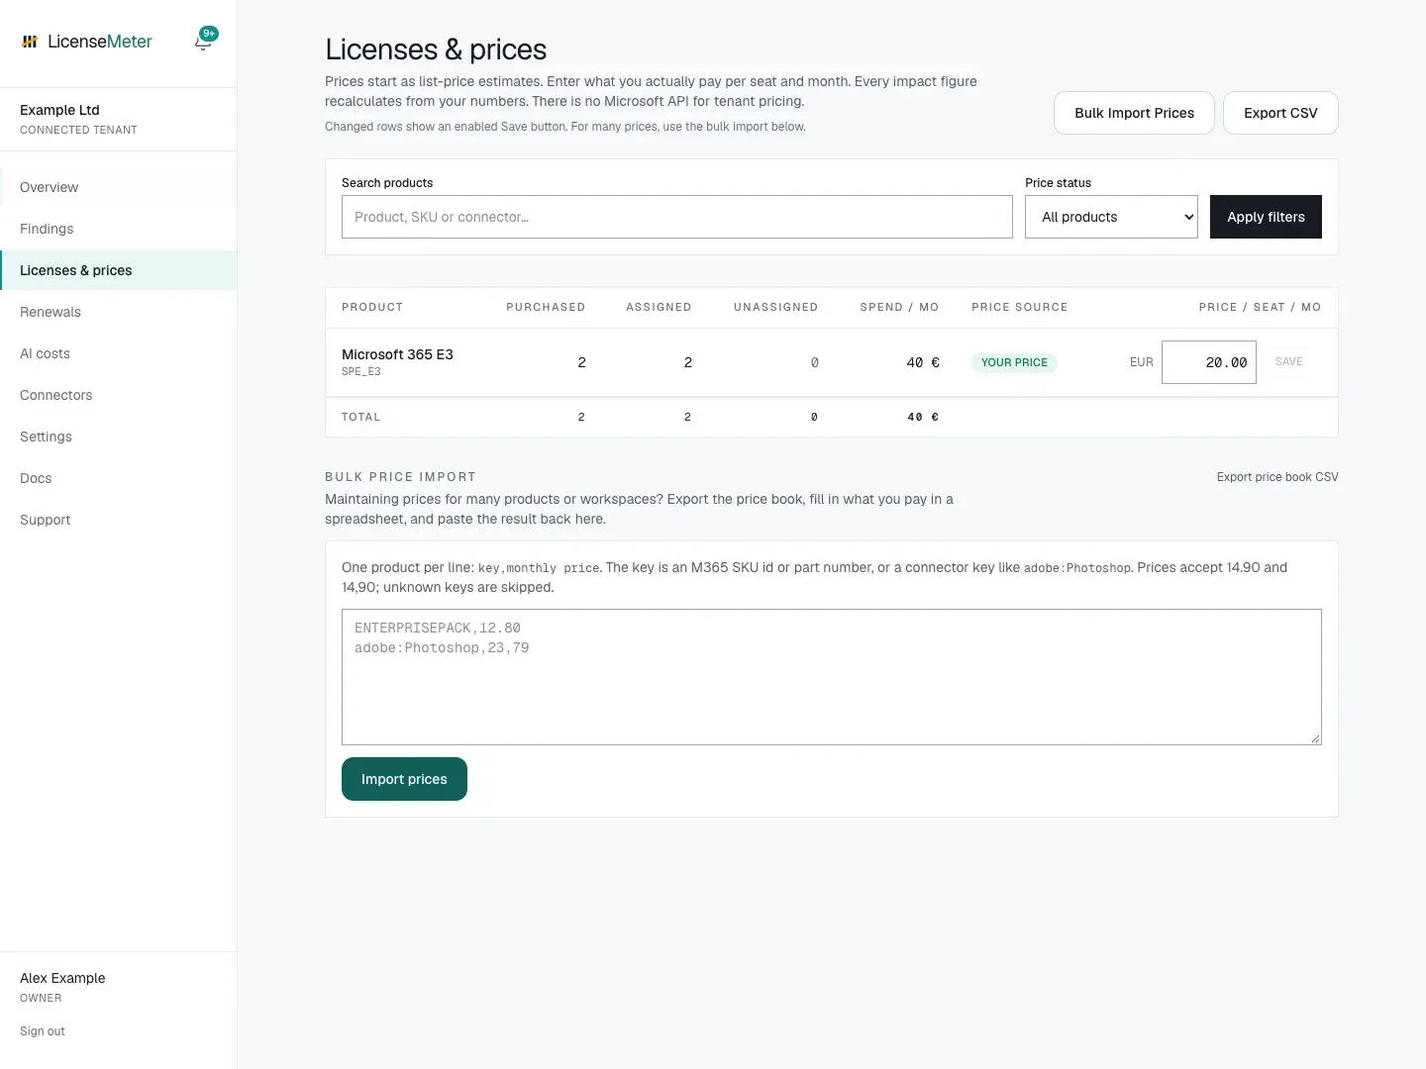Viewport: 1426px width, 1069px height.
Task: Apply filters to the product list
Action: tap(1266, 217)
